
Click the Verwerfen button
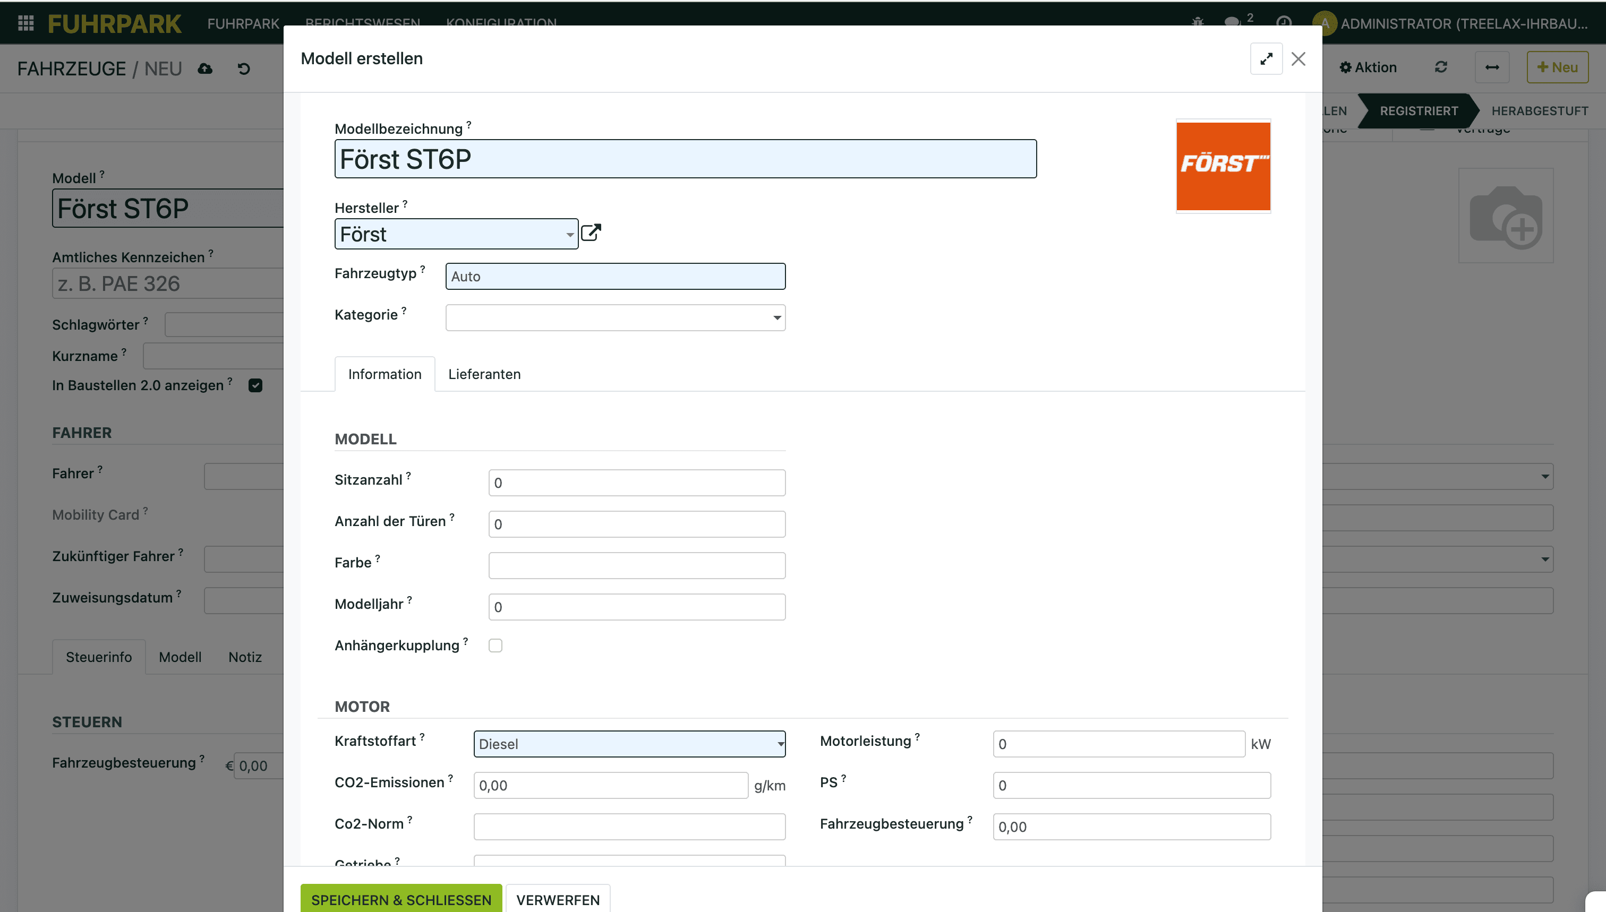(x=558, y=899)
